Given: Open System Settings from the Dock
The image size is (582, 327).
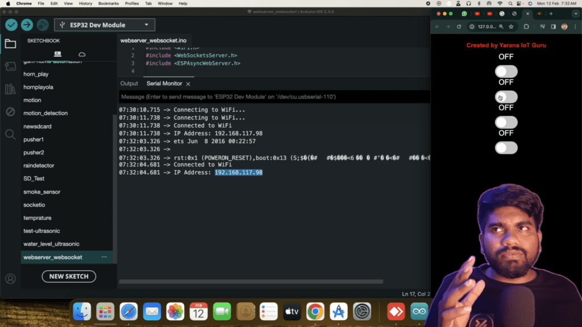Looking at the screenshot, I should (362, 312).
